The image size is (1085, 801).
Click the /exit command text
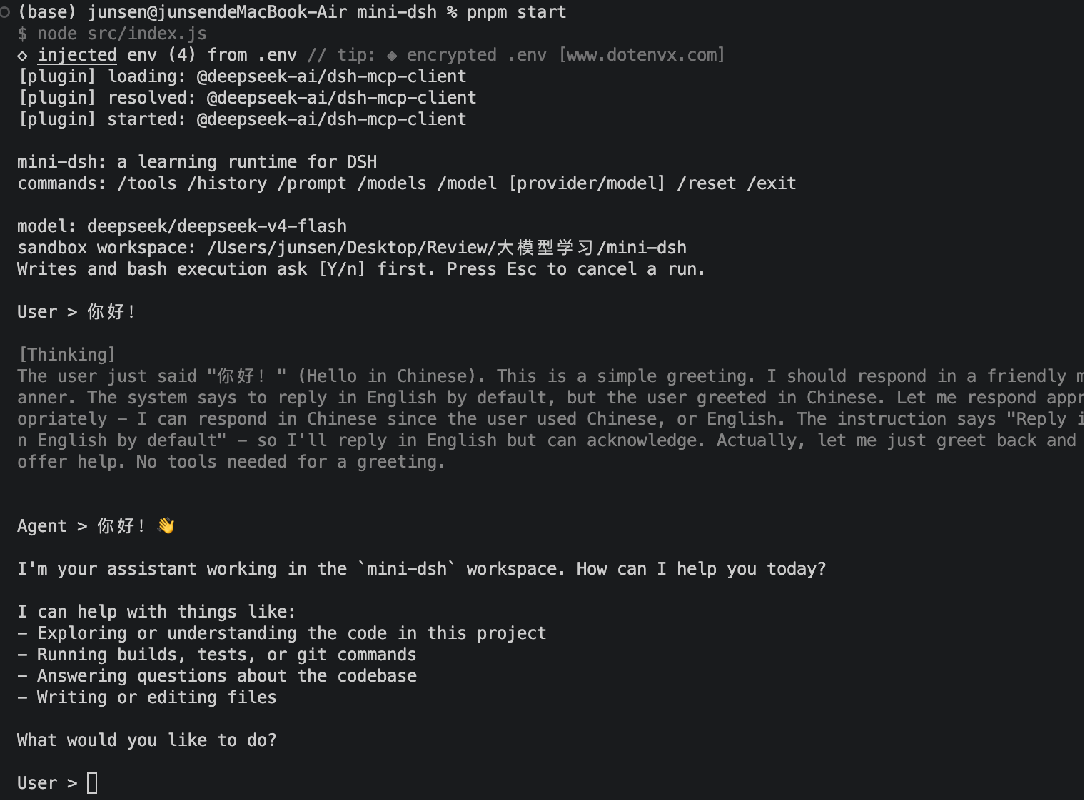[x=772, y=183]
